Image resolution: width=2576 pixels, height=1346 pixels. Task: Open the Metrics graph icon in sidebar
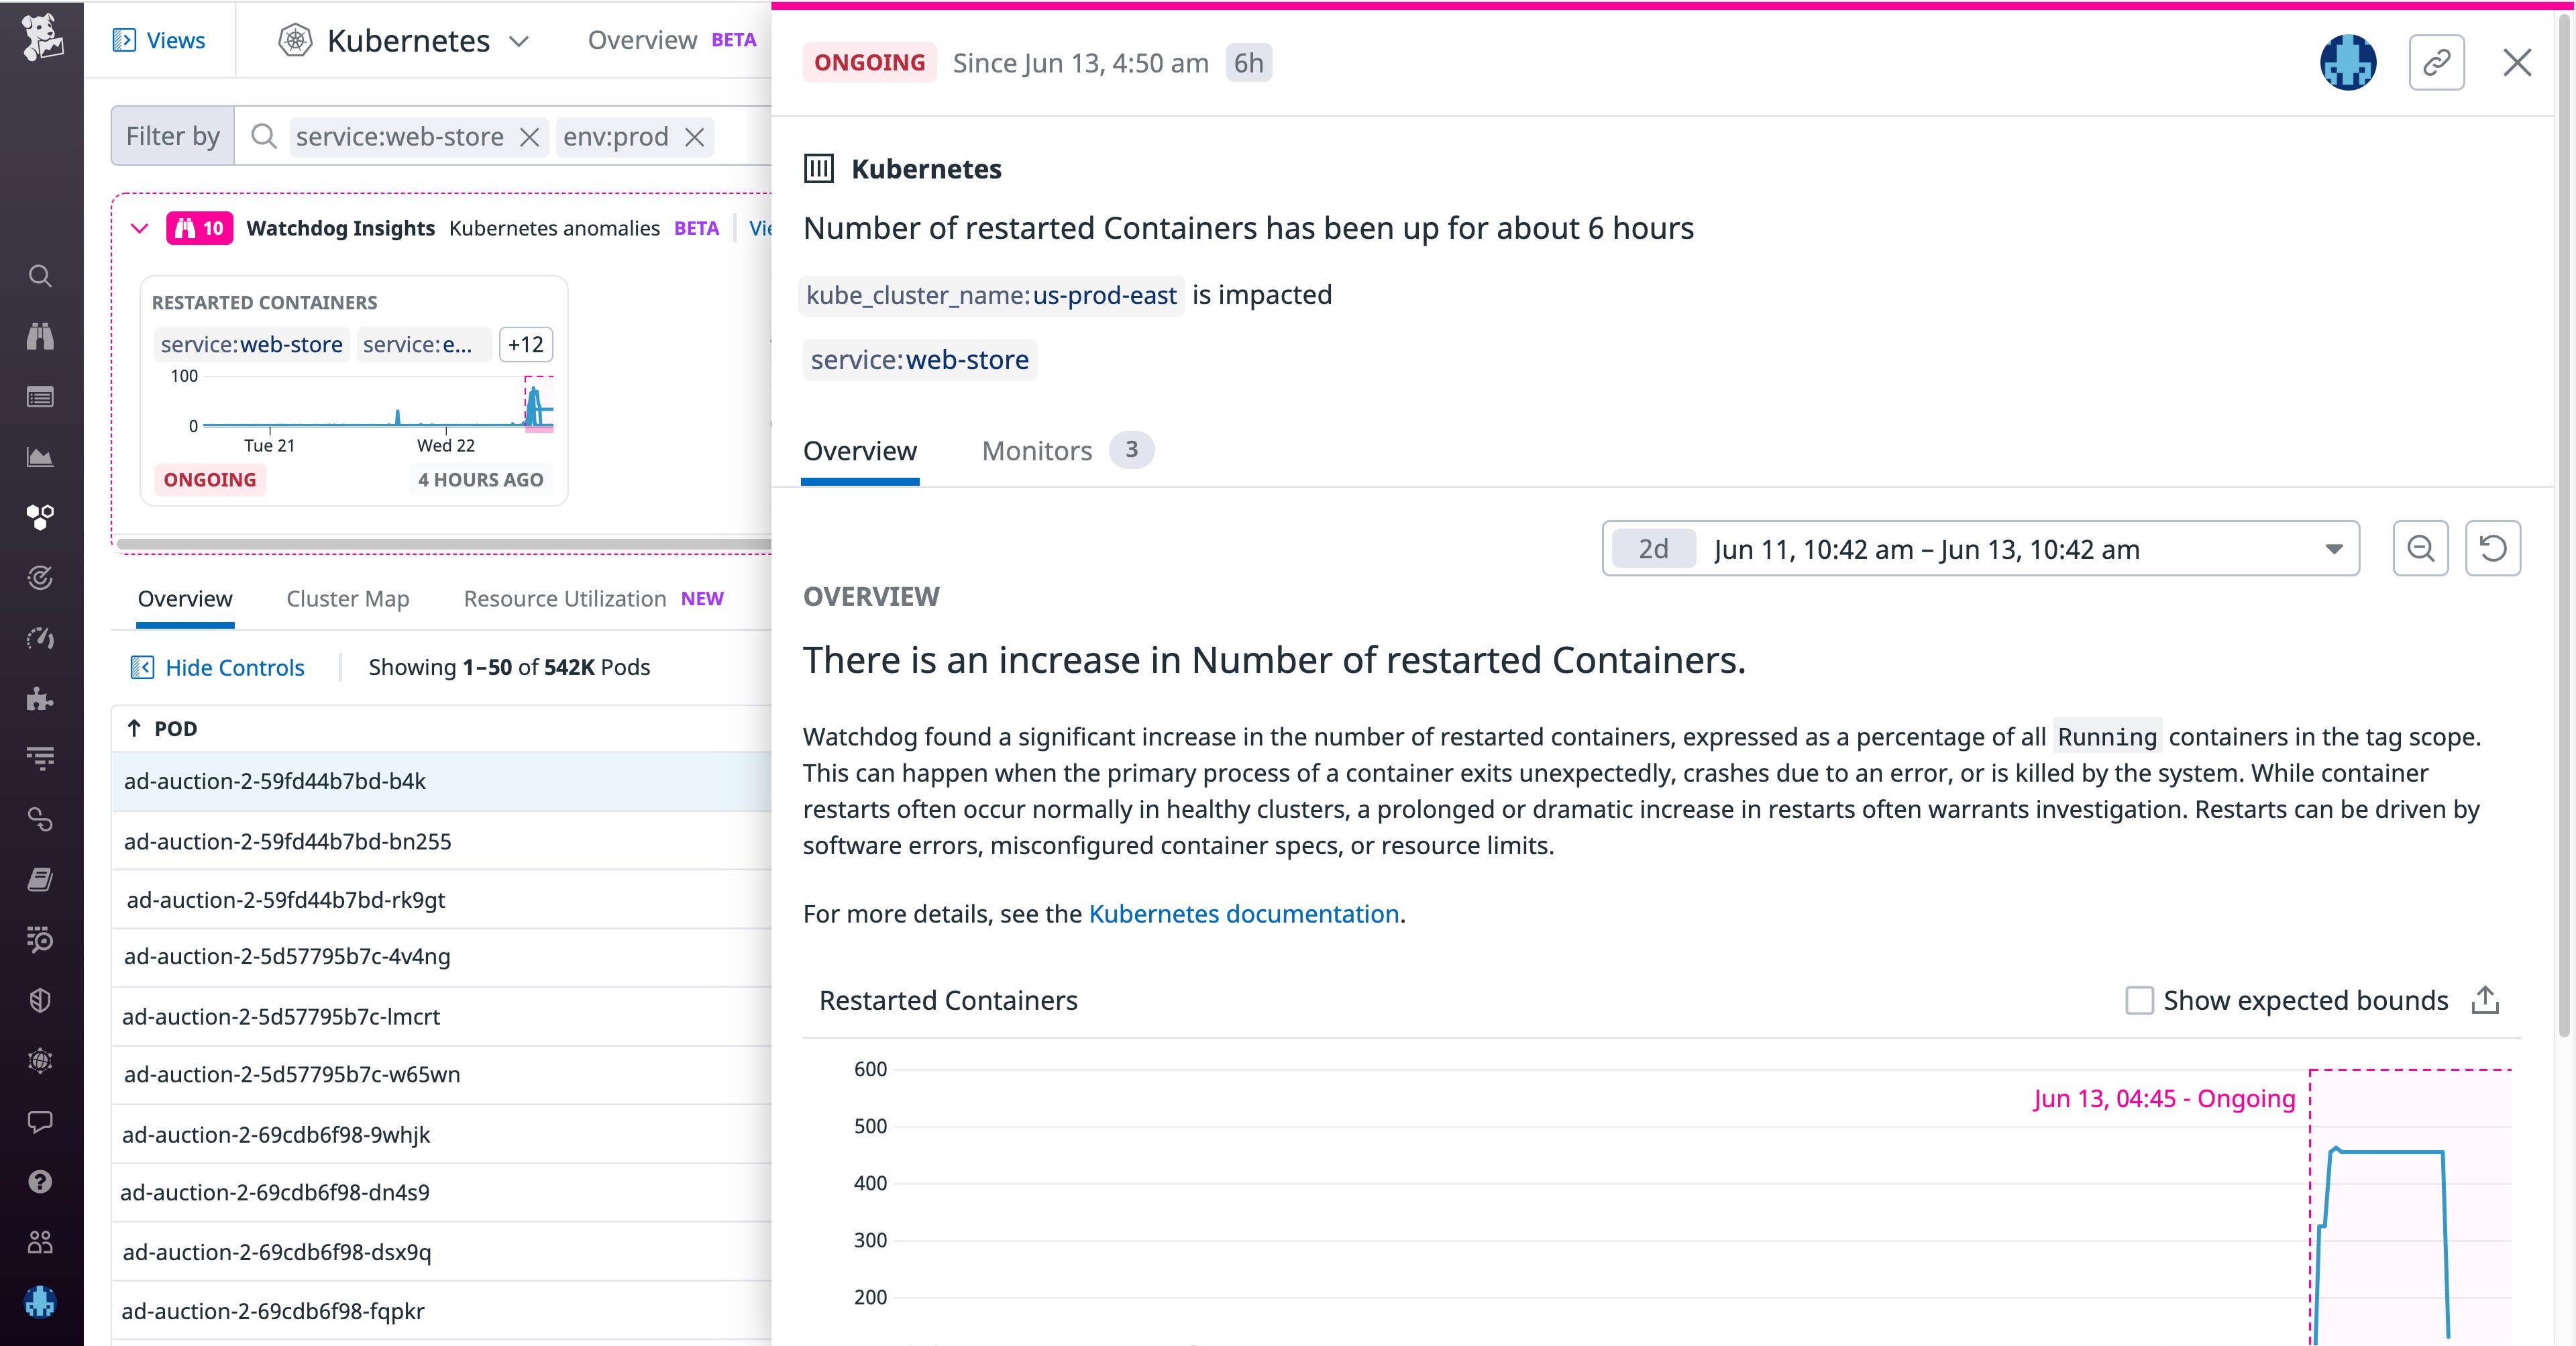[x=40, y=457]
